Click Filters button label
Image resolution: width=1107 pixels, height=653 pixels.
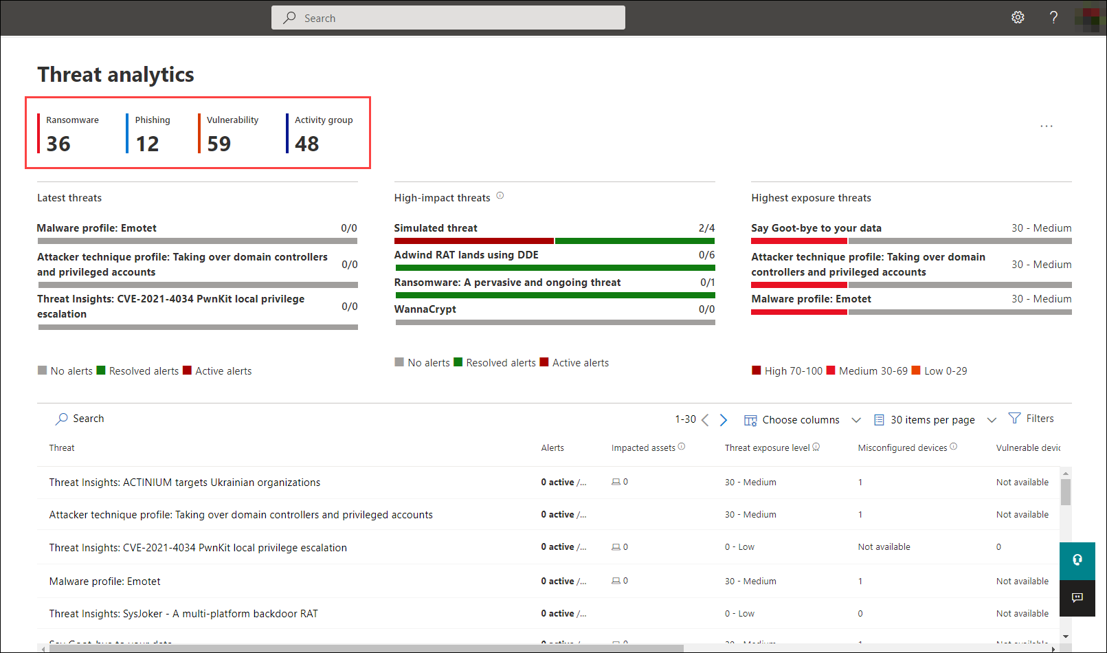pyautogui.click(x=1040, y=419)
